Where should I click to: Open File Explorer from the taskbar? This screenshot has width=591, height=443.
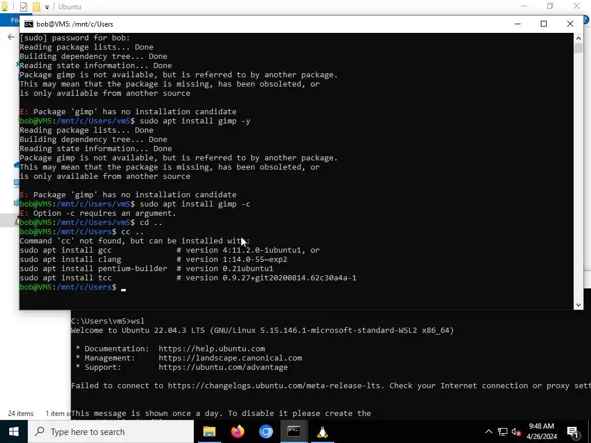(209, 431)
